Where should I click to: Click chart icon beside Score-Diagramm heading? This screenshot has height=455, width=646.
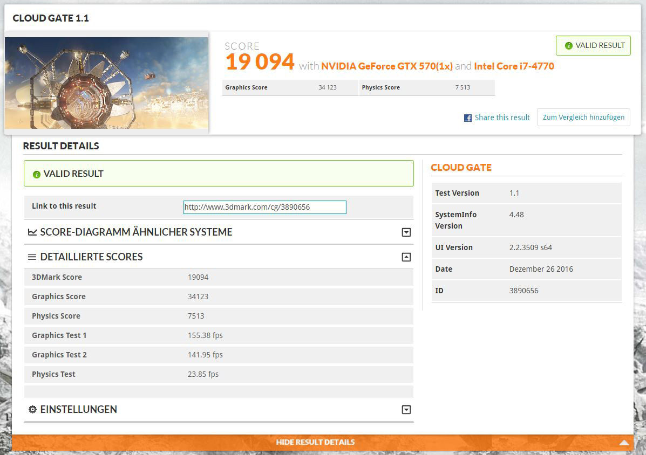[x=32, y=232]
